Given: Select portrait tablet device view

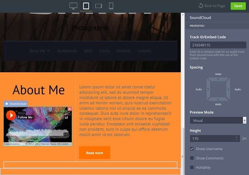Looking at the screenshot, I should pyautogui.click(x=86, y=6).
